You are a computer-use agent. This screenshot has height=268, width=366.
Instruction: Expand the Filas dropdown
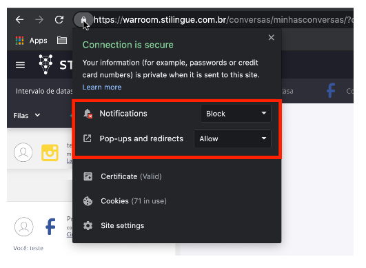27,116
